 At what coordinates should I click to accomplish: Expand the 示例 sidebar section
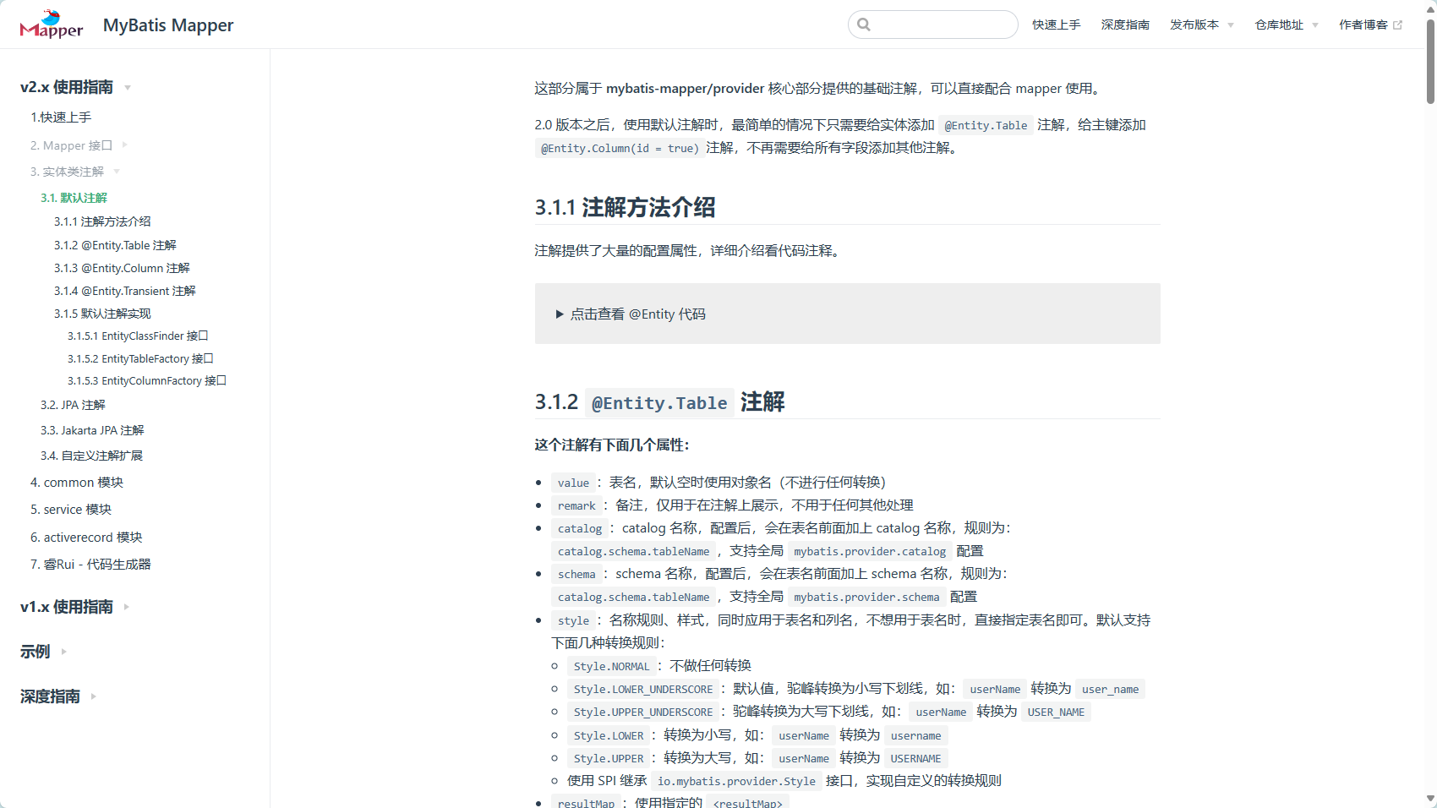[43, 652]
